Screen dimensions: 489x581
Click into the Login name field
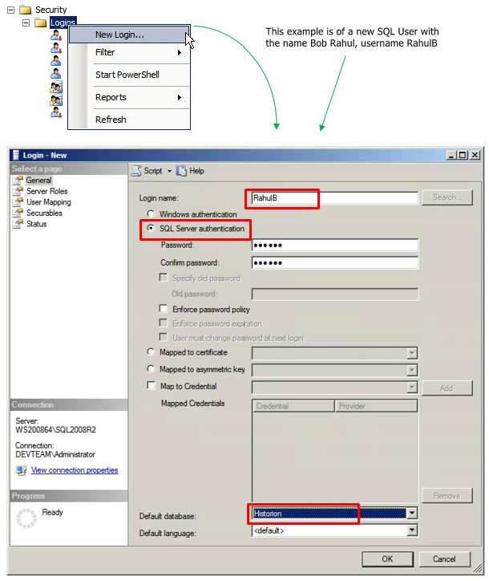click(332, 197)
